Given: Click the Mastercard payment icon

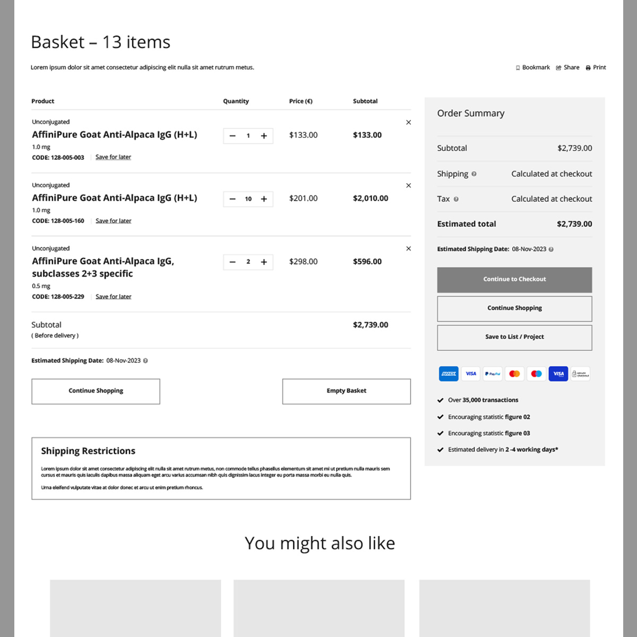Looking at the screenshot, I should pos(514,374).
